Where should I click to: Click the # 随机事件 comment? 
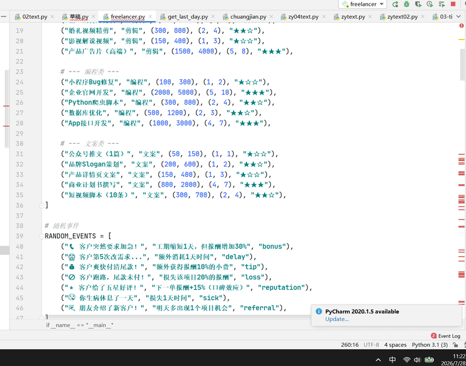click(62, 226)
